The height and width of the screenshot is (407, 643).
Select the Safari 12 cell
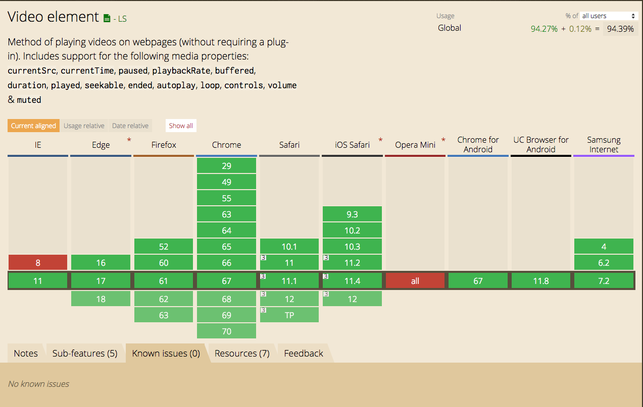pos(289,299)
